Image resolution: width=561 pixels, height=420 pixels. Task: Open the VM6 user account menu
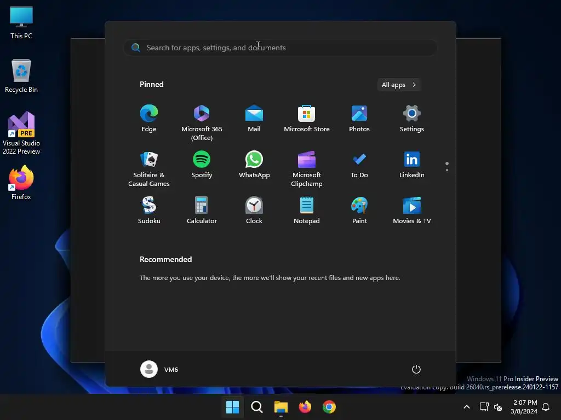tap(159, 369)
